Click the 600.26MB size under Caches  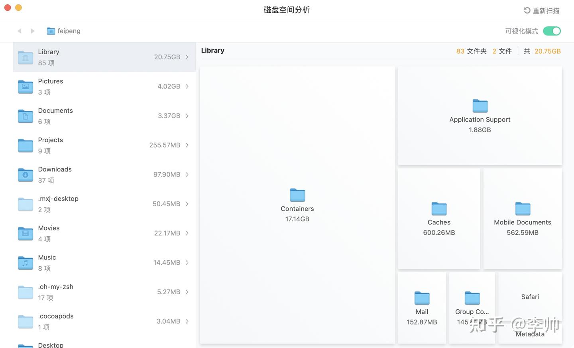pos(439,232)
